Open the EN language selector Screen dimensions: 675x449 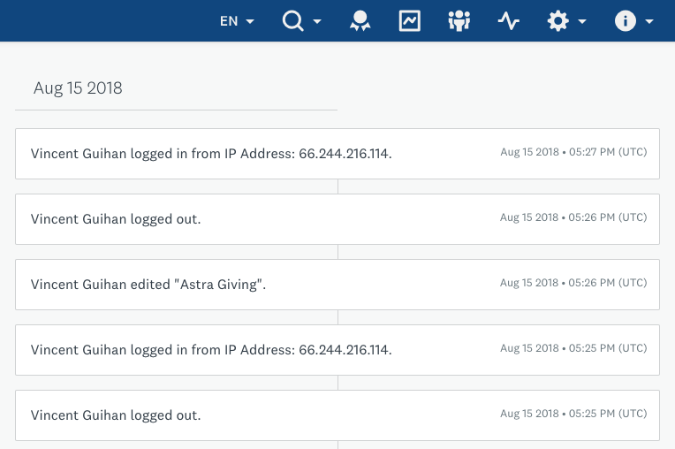pos(237,20)
